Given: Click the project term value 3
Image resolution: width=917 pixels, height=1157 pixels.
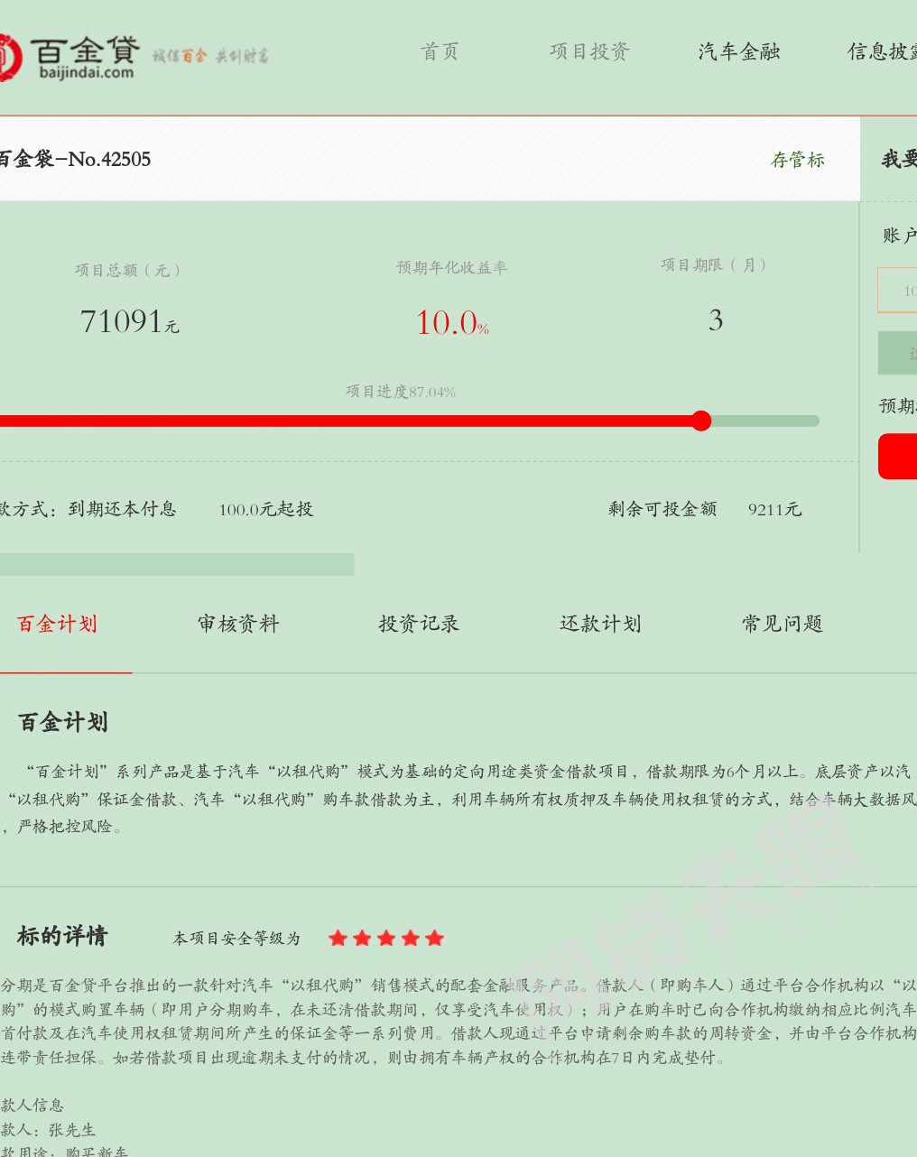Looking at the screenshot, I should (x=716, y=320).
